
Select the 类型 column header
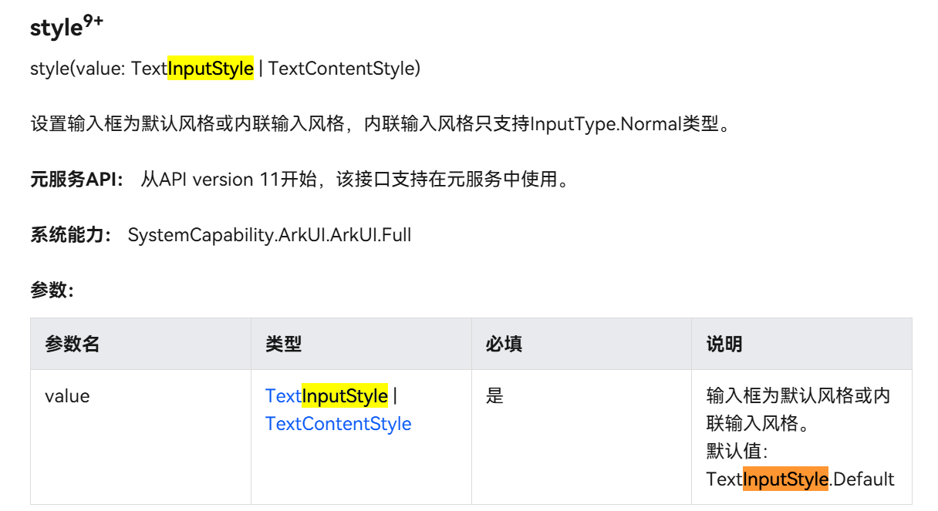click(x=283, y=344)
